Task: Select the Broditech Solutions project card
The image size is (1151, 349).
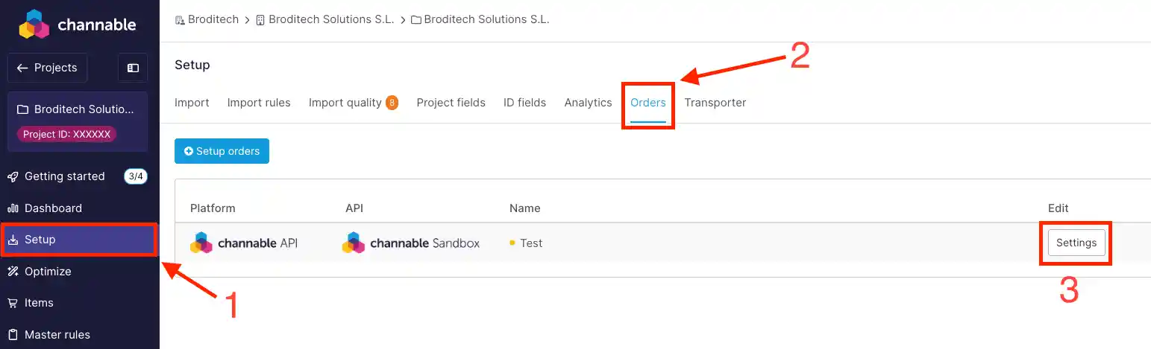Action: [x=78, y=121]
